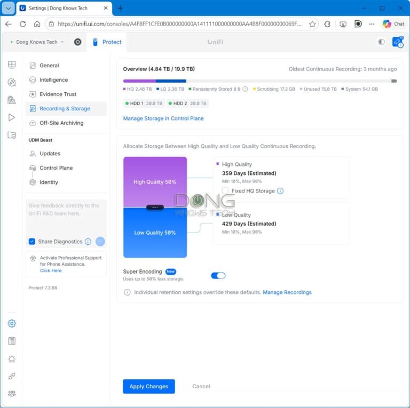This screenshot has height=408, width=410.
Task: Open the browser extensions puzzle icon
Action: point(327,24)
